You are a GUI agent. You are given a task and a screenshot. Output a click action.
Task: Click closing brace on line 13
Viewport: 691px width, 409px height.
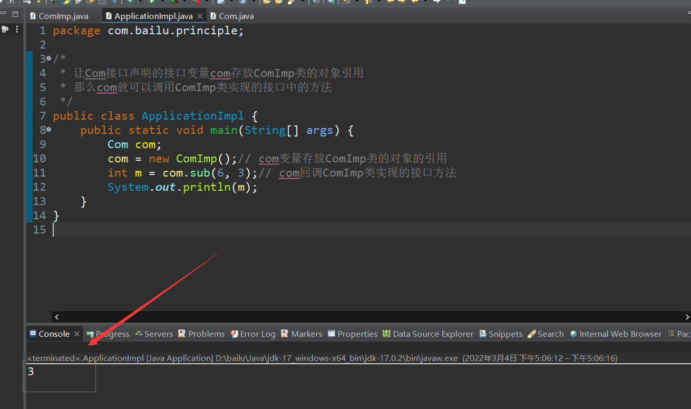pos(83,201)
